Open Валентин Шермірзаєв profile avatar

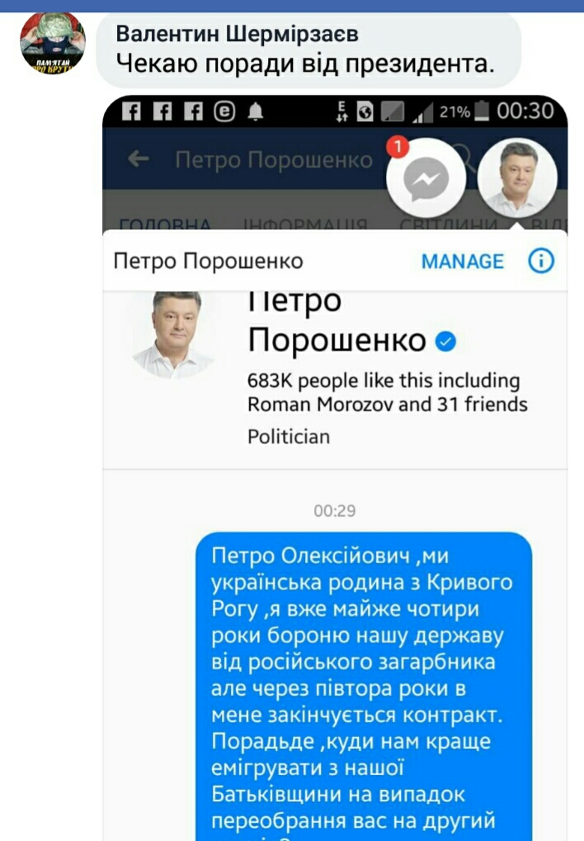pyautogui.click(x=52, y=42)
